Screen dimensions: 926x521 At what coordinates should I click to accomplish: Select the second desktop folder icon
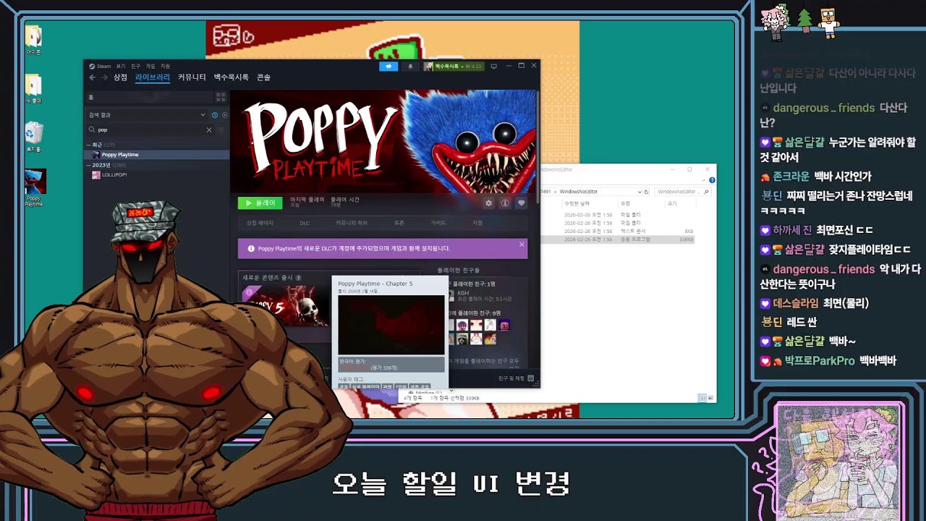pyautogui.click(x=34, y=88)
